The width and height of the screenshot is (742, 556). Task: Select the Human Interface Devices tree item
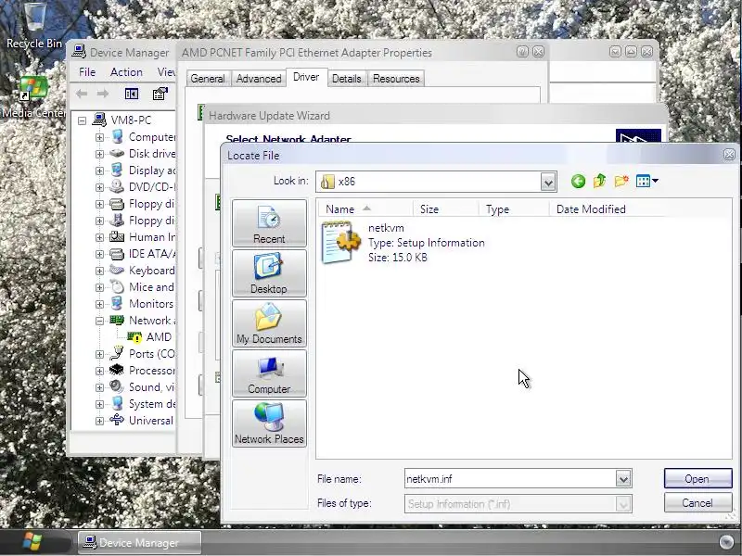(152, 237)
